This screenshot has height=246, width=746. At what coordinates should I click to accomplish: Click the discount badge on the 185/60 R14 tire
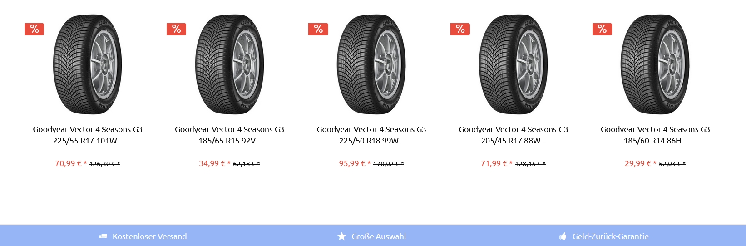(x=603, y=29)
